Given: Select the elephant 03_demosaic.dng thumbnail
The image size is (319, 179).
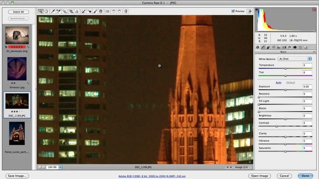Looking at the screenshot, I should (17, 35).
